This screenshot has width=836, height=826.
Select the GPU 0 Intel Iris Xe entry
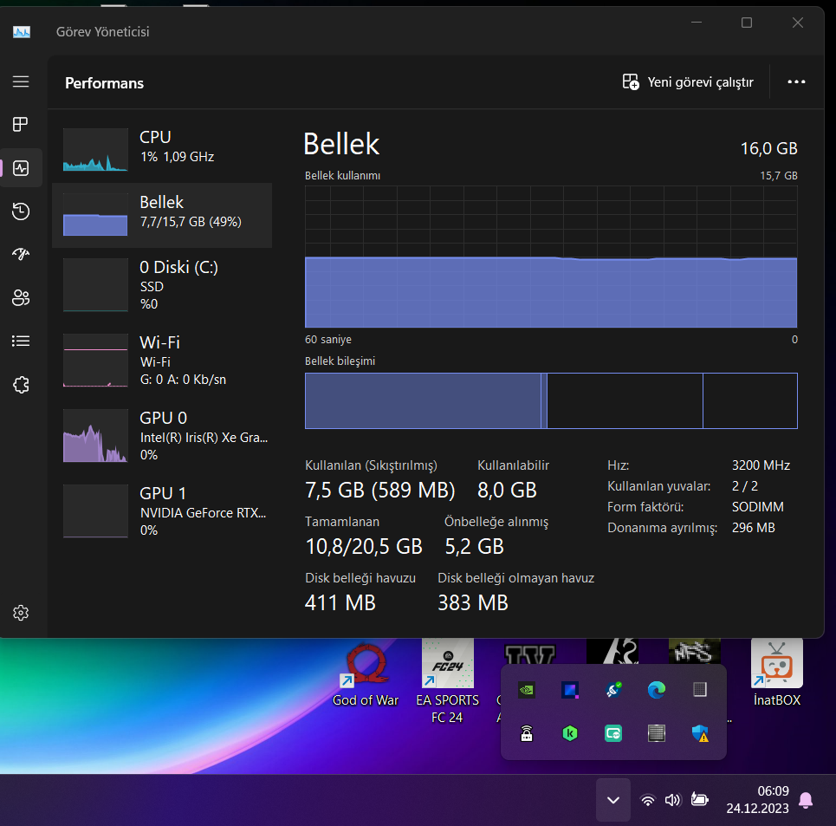click(162, 436)
